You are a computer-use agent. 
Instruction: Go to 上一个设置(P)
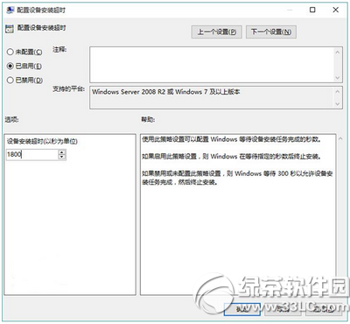pyautogui.click(x=216, y=32)
